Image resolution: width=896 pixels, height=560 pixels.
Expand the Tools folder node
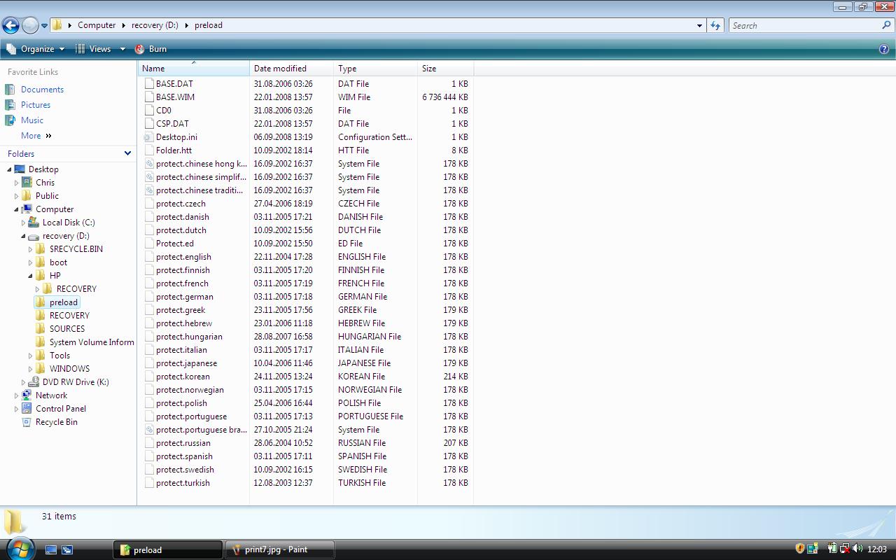pyautogui.click(x=30, y=356)
